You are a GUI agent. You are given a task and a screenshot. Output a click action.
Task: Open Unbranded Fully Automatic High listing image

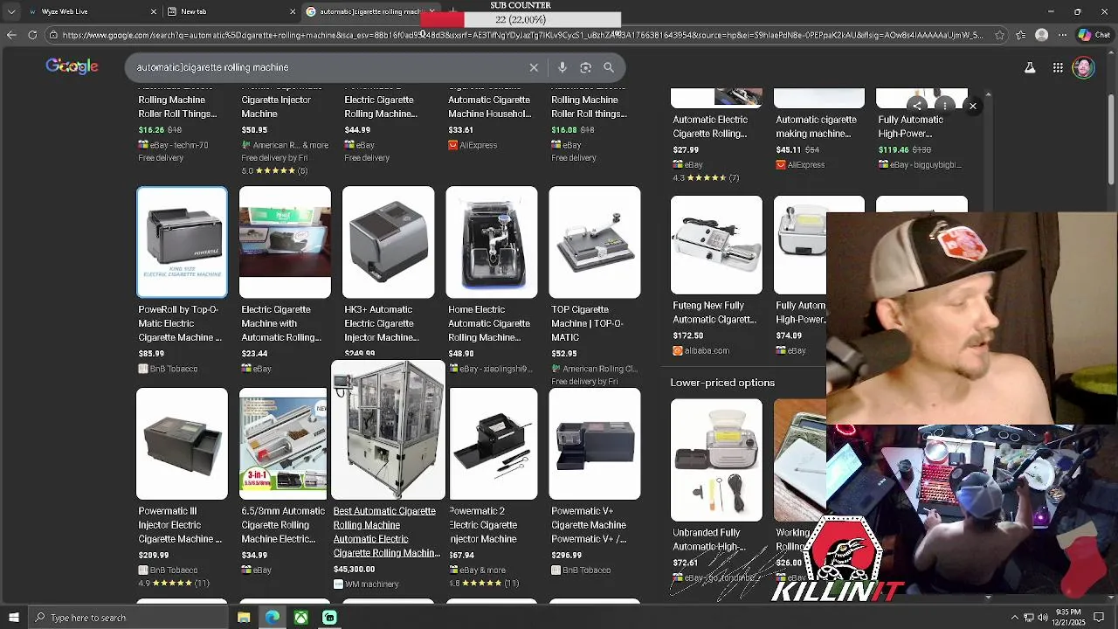pos(716,460)
